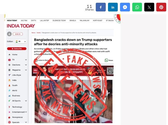Send through the Messenger share button
168x125 pixels.
tap(125, 7)
